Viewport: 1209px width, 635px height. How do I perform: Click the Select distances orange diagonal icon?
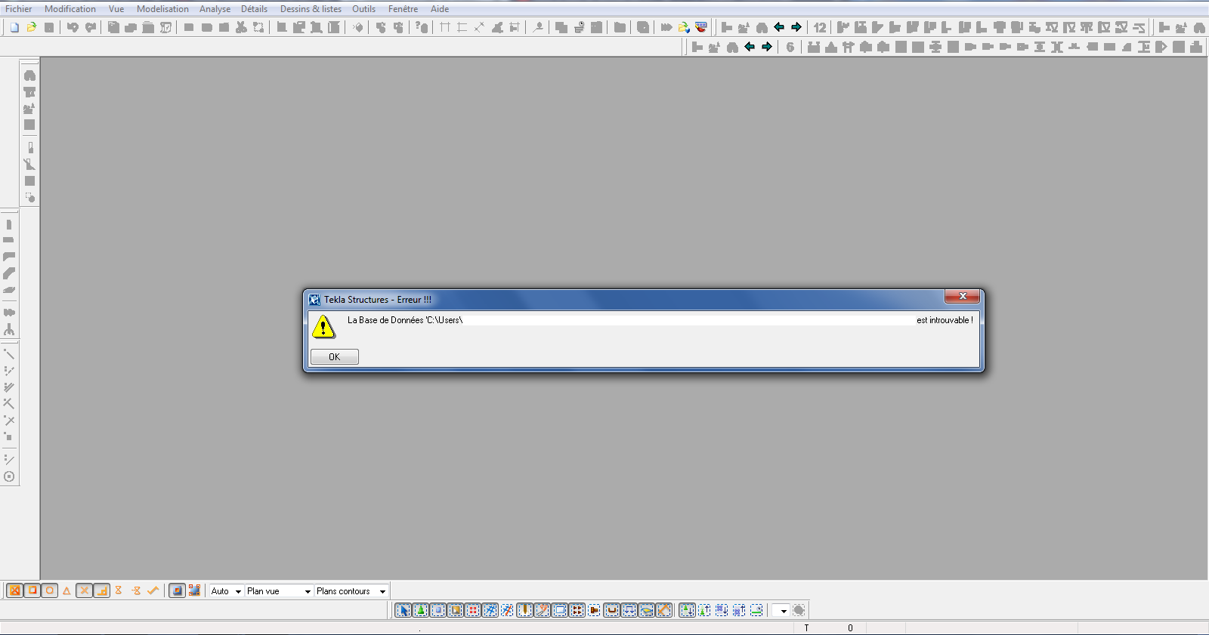tap(664, 610)
